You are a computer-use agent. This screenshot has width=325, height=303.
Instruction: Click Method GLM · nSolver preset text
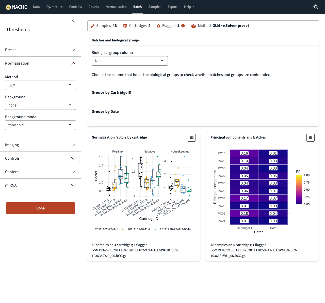223,26
